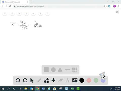Insert an image with picture tool
121x91 pixels.
point(75,80)
